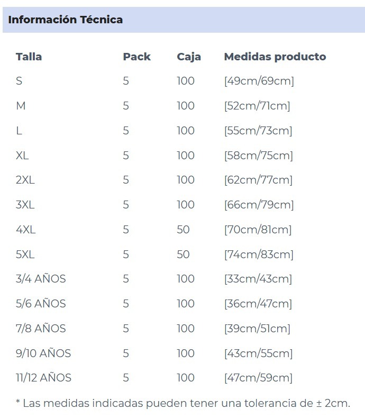Screen dimensions: 365x418
Task: Select the size M row label
Action: (x=21, y=106)
